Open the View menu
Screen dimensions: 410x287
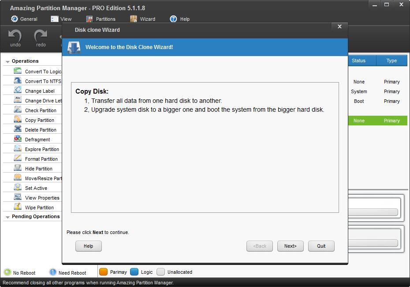pyautogui.click(x=61, y=19)
